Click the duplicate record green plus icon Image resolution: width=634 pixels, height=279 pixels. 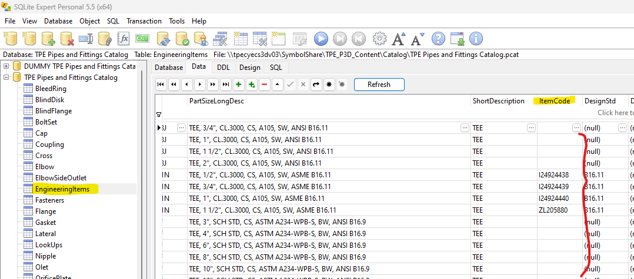point(252,85)
